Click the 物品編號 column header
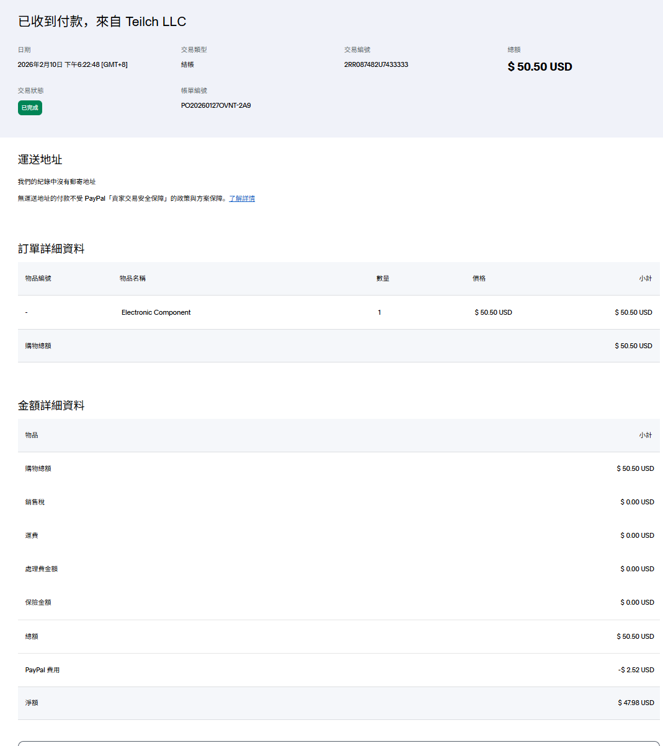 click(38, 278)
